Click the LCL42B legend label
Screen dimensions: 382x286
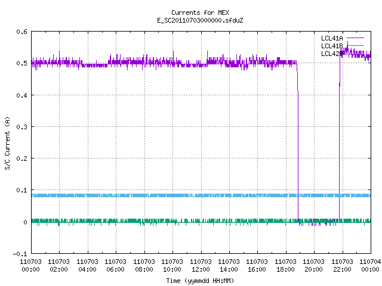point(332,54)
